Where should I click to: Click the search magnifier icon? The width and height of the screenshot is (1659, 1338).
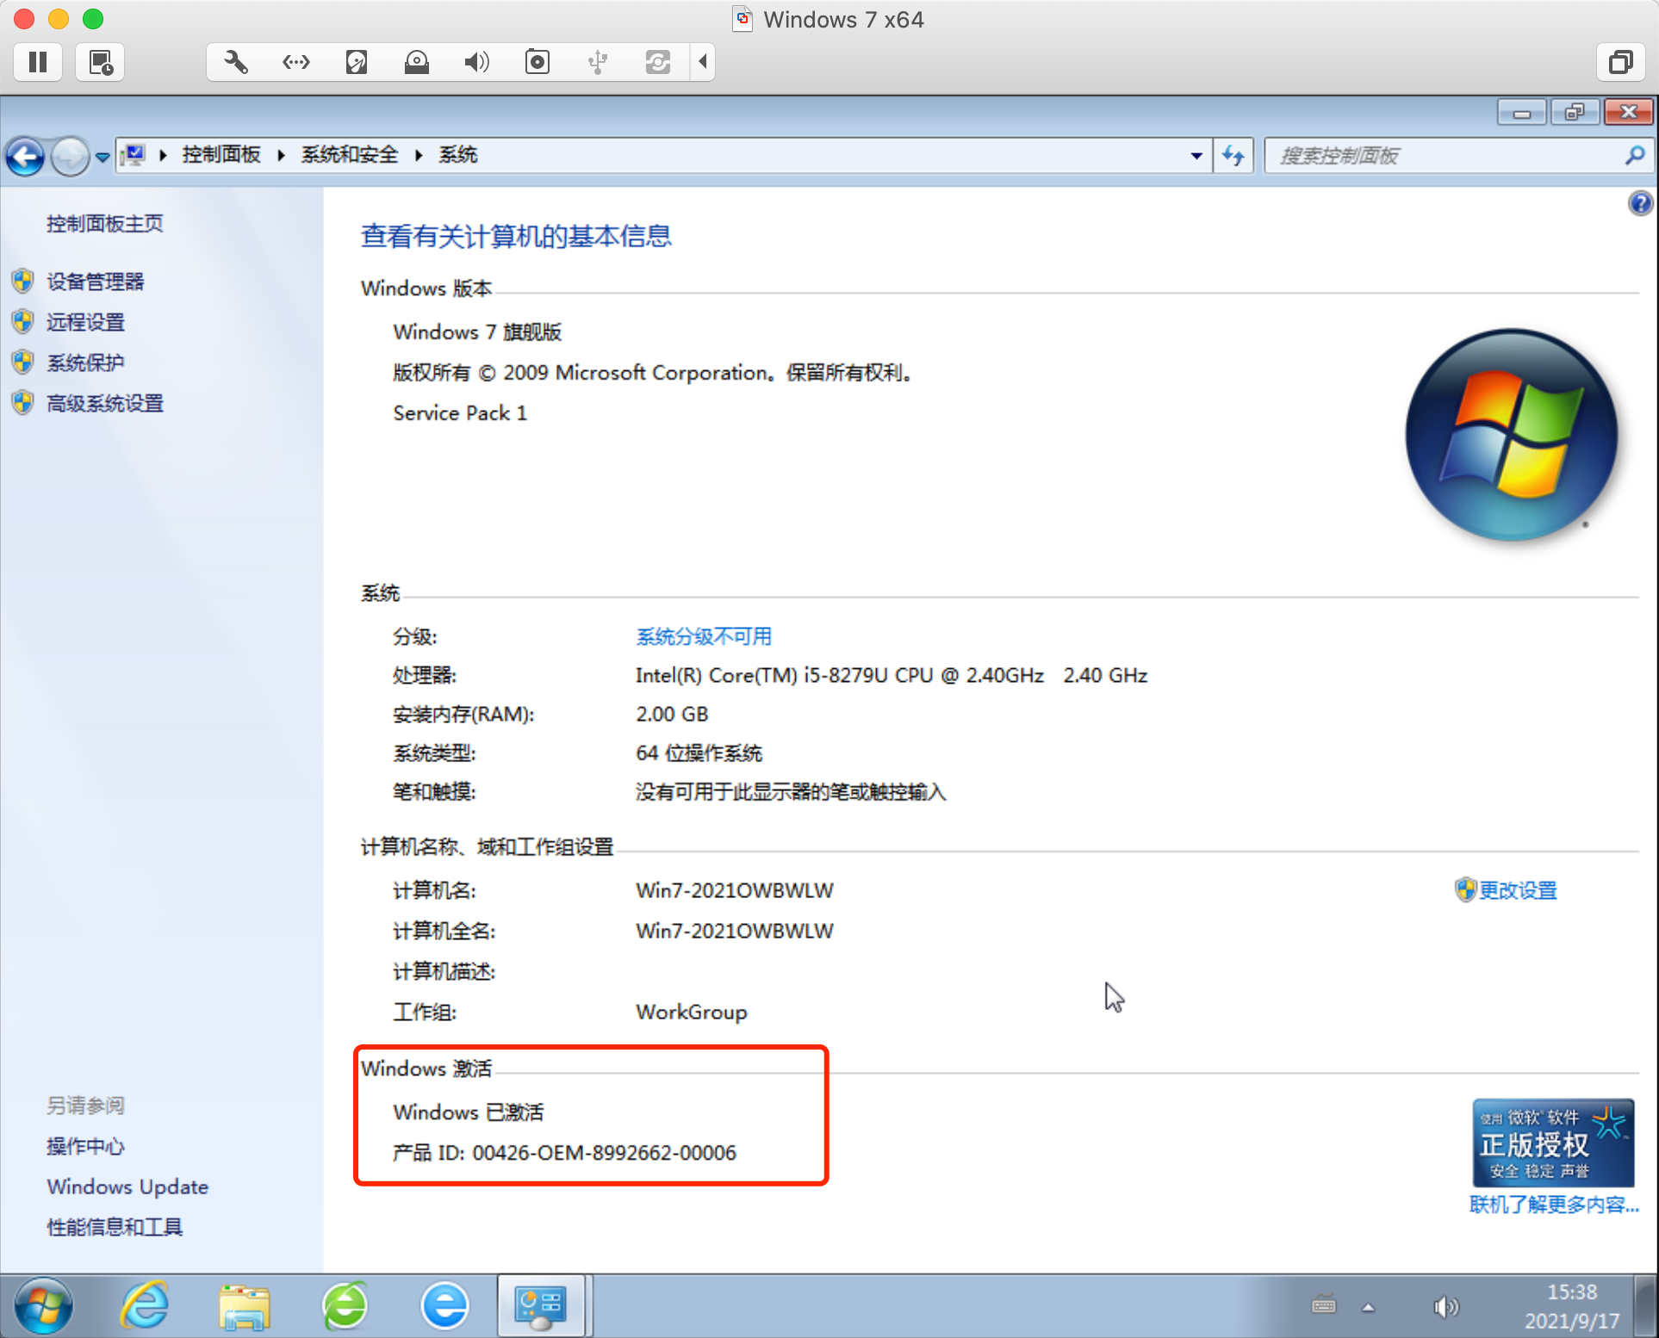pos(1635,156)
